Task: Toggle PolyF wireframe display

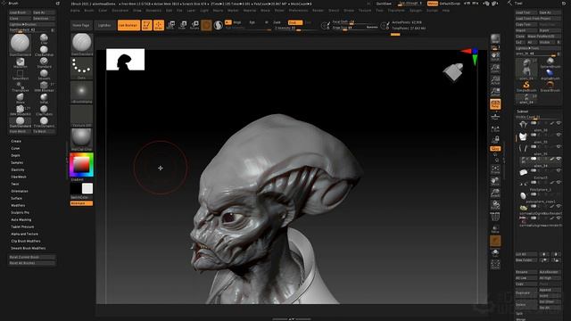Action: coord(495,218)
